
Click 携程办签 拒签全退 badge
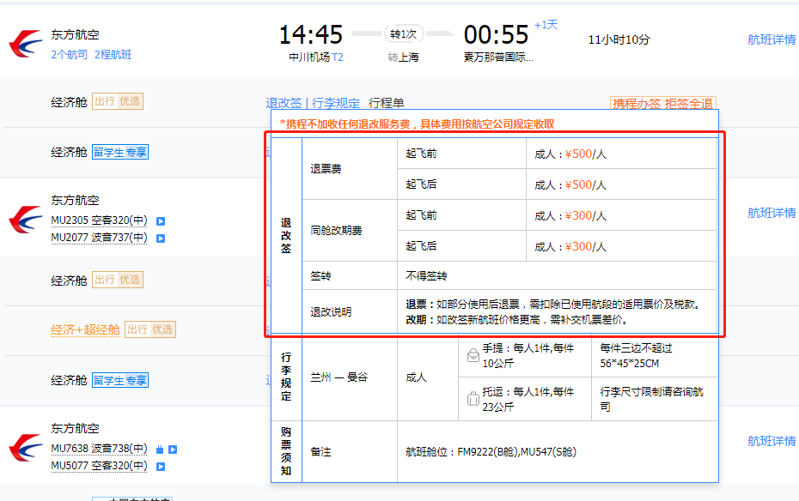[x=663, y=103]
